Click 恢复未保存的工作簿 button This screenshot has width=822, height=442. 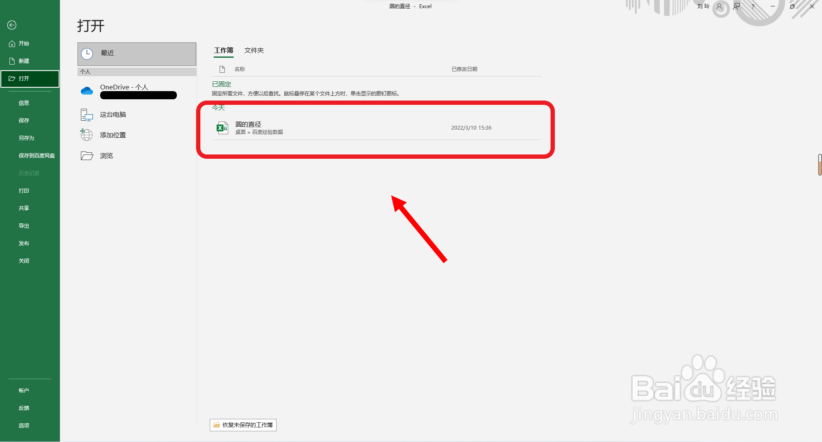pyautogui.click(x=243, y=425)
